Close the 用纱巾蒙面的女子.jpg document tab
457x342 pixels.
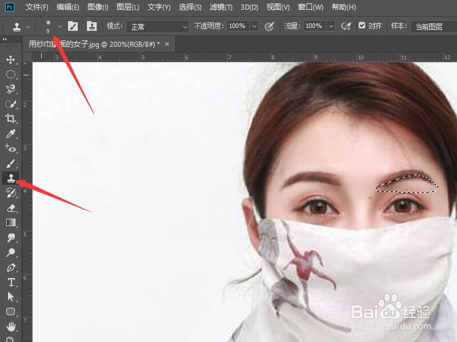(x=167, y=44)
